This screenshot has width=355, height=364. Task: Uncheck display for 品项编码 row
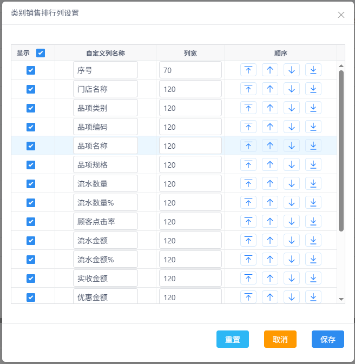pos(31,127)
